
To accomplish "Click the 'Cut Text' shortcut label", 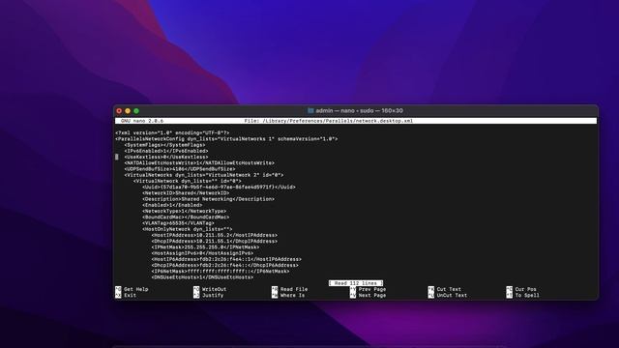I will click(x=449, y=289).
